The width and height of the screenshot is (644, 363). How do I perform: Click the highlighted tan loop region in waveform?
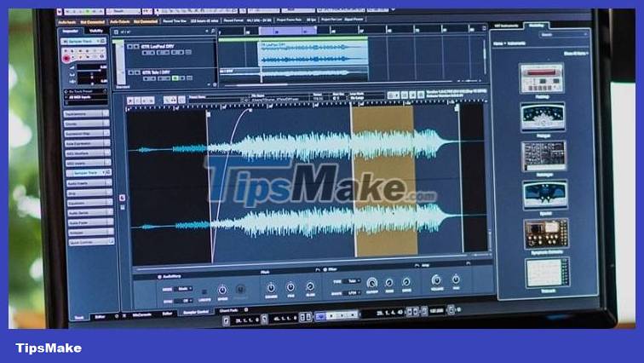384,181
